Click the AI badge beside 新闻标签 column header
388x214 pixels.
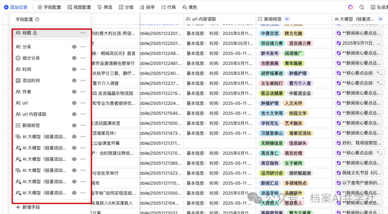(x=287, y=19)
